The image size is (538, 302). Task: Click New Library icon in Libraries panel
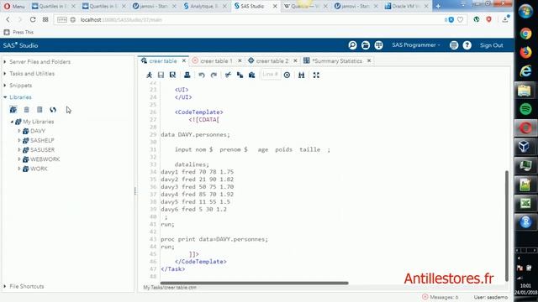pos(13,110)
